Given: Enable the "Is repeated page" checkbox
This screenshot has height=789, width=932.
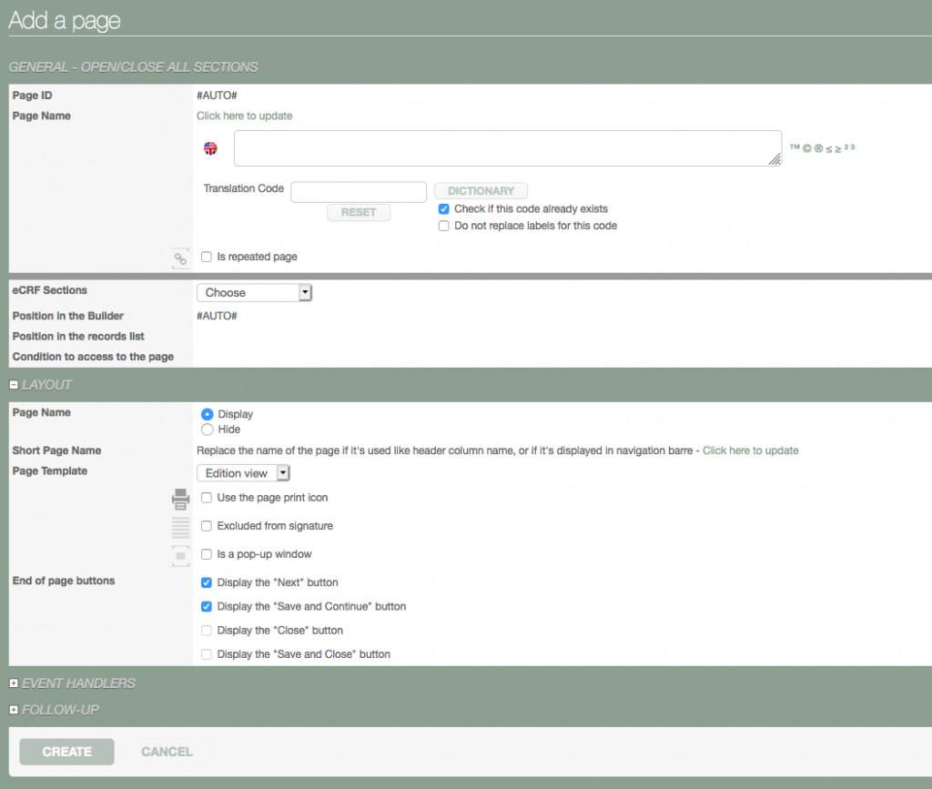Looking at the screenshot, I should click(207, 258).
